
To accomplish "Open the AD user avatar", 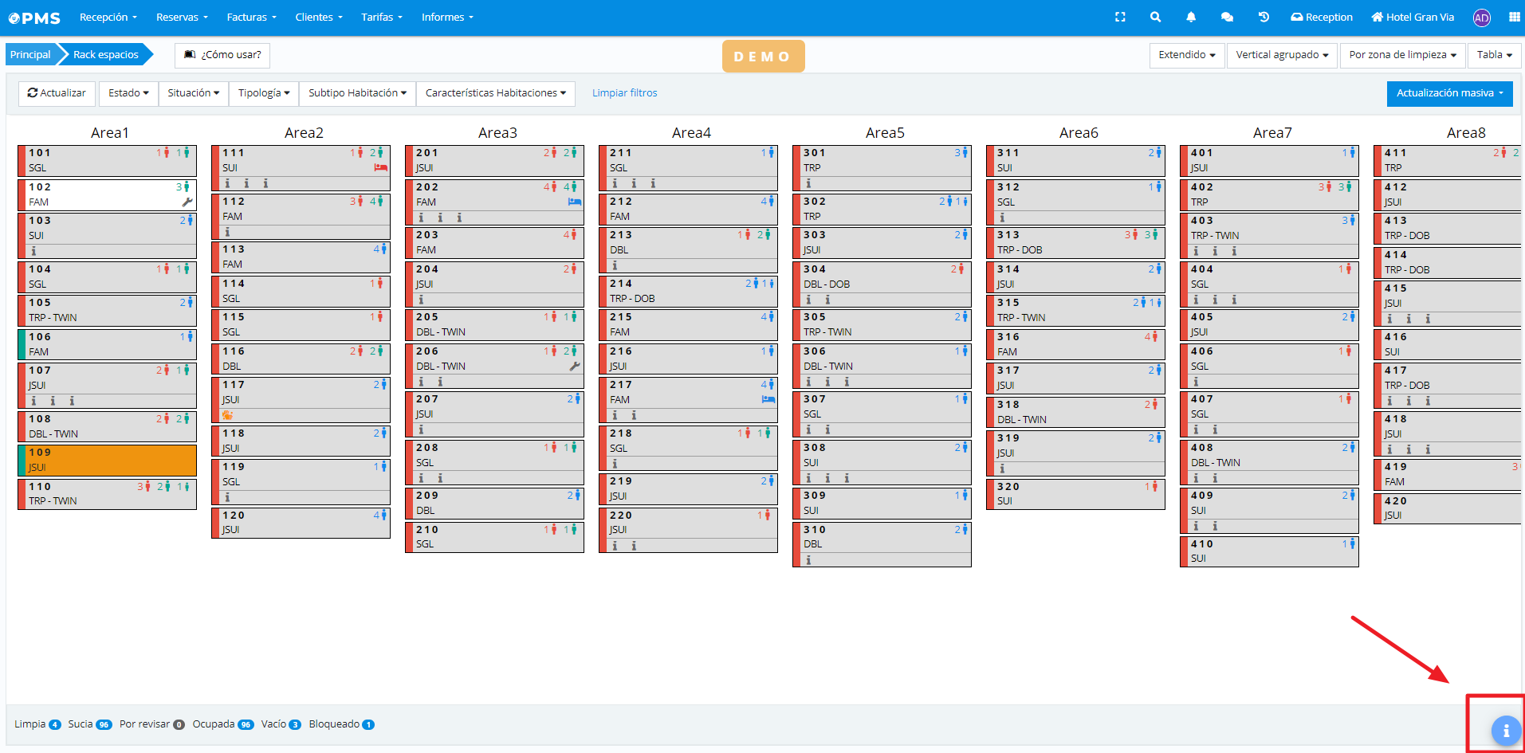I will (x=1481, y=18).
